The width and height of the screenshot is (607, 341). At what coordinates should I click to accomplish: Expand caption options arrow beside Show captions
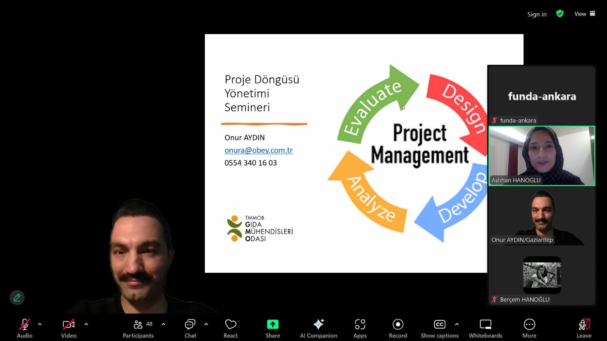(x=457, y=324)
